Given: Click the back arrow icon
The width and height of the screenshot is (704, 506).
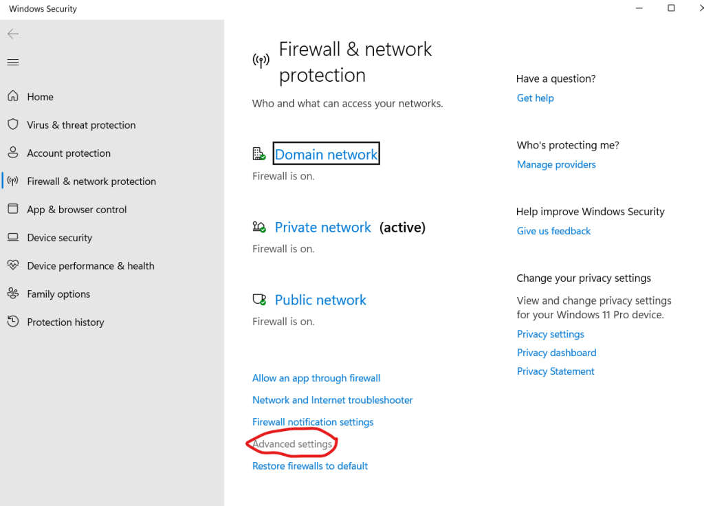Looking at the screenshot, I should point(13,34).
